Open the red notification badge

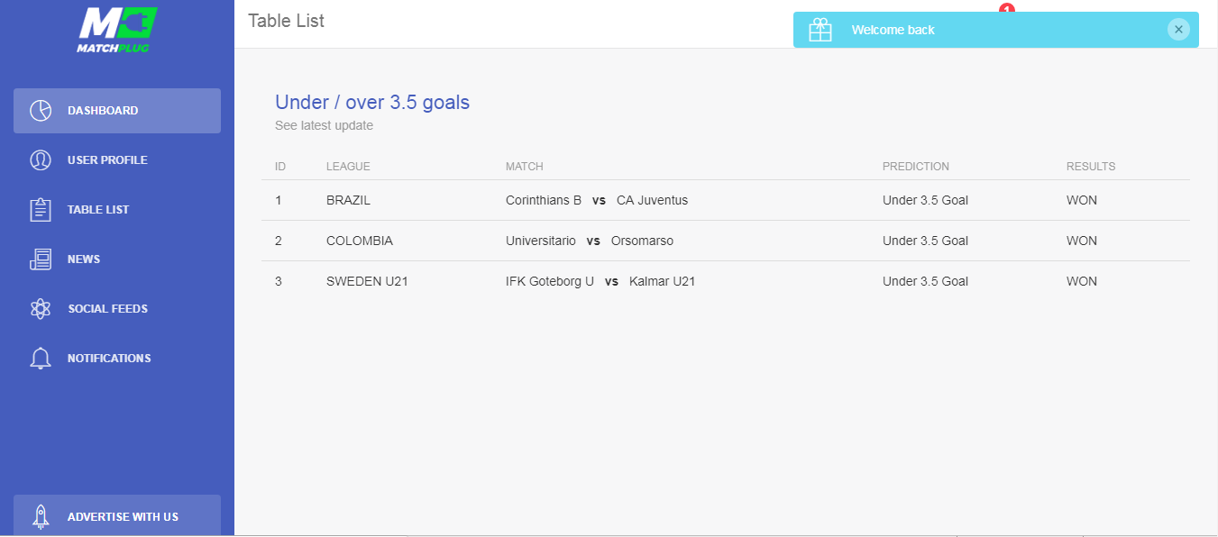[1007, 8]
